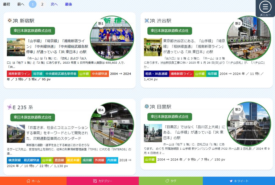Go to the 最初 page link
275x185 pixels.
point(7,4)
